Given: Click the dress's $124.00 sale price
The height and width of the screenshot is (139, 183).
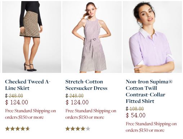Looking at the screenshot, I should (77, 102).
